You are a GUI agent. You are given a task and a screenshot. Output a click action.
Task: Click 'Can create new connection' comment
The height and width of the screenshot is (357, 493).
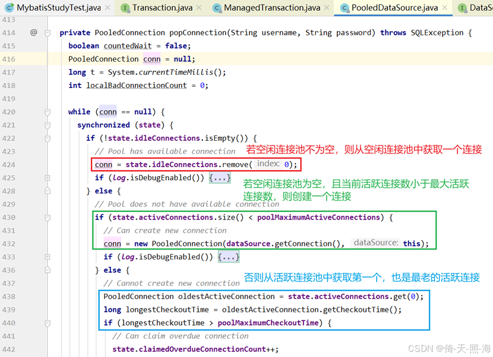click(165, 230)
